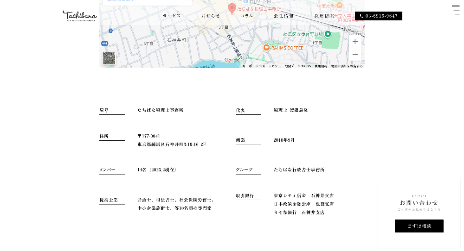This screenshot has height=251, width=464.
Task: Open the map keyboard shortcuts link
Action: click(262, 66)
